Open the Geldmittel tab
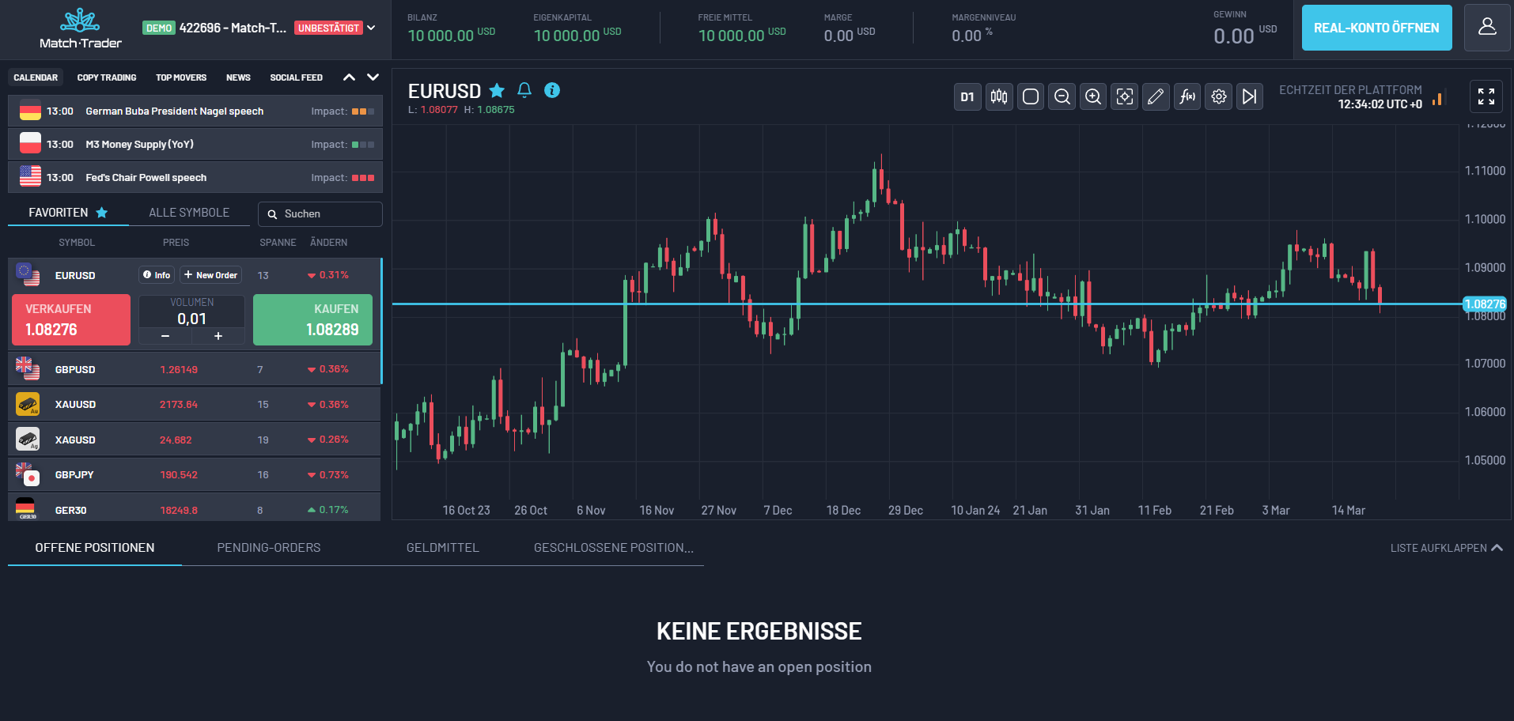Image resolution: width=1514 pixels, height=721 pixels. pyautogui.click(x=443, y=548)
